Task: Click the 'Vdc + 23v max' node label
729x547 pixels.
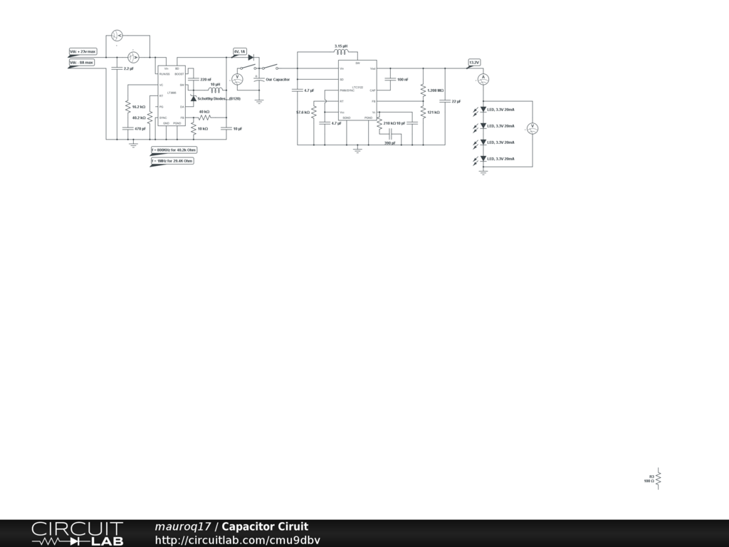Action: tap(83, 52)
